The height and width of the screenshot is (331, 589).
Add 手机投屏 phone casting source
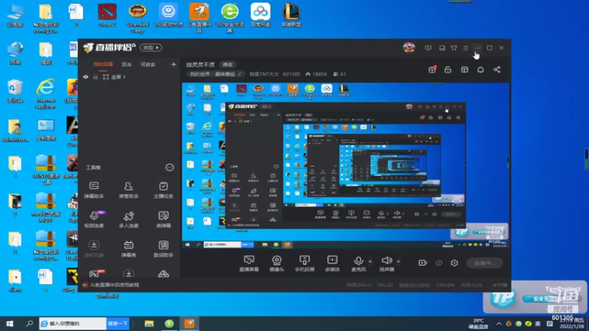click(x=304, y=263)
